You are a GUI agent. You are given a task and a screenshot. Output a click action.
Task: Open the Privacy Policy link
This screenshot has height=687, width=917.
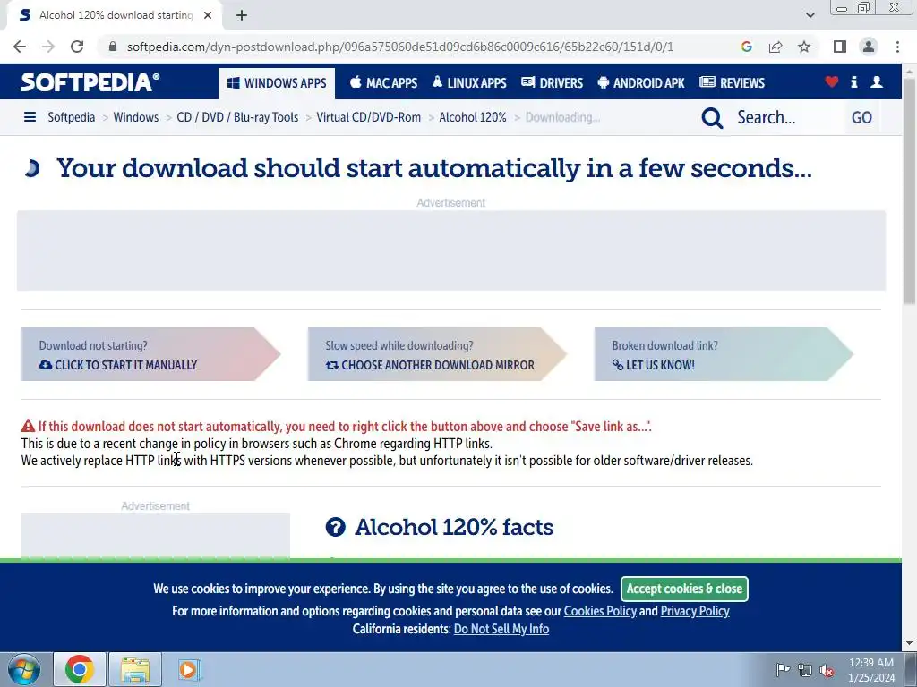pyautogui.click(x=695, y=611)
